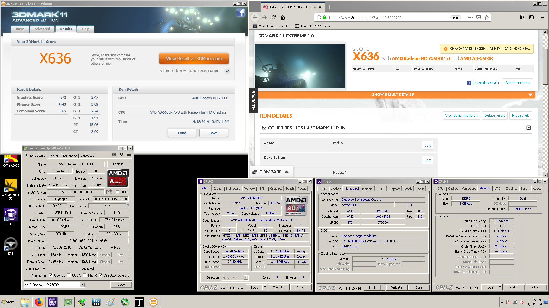Image resolution: width=549 pixels, height=308 pixels.
Task: Toggle the DirectCompute 5.0 checkbox
Action: [100, 275]
